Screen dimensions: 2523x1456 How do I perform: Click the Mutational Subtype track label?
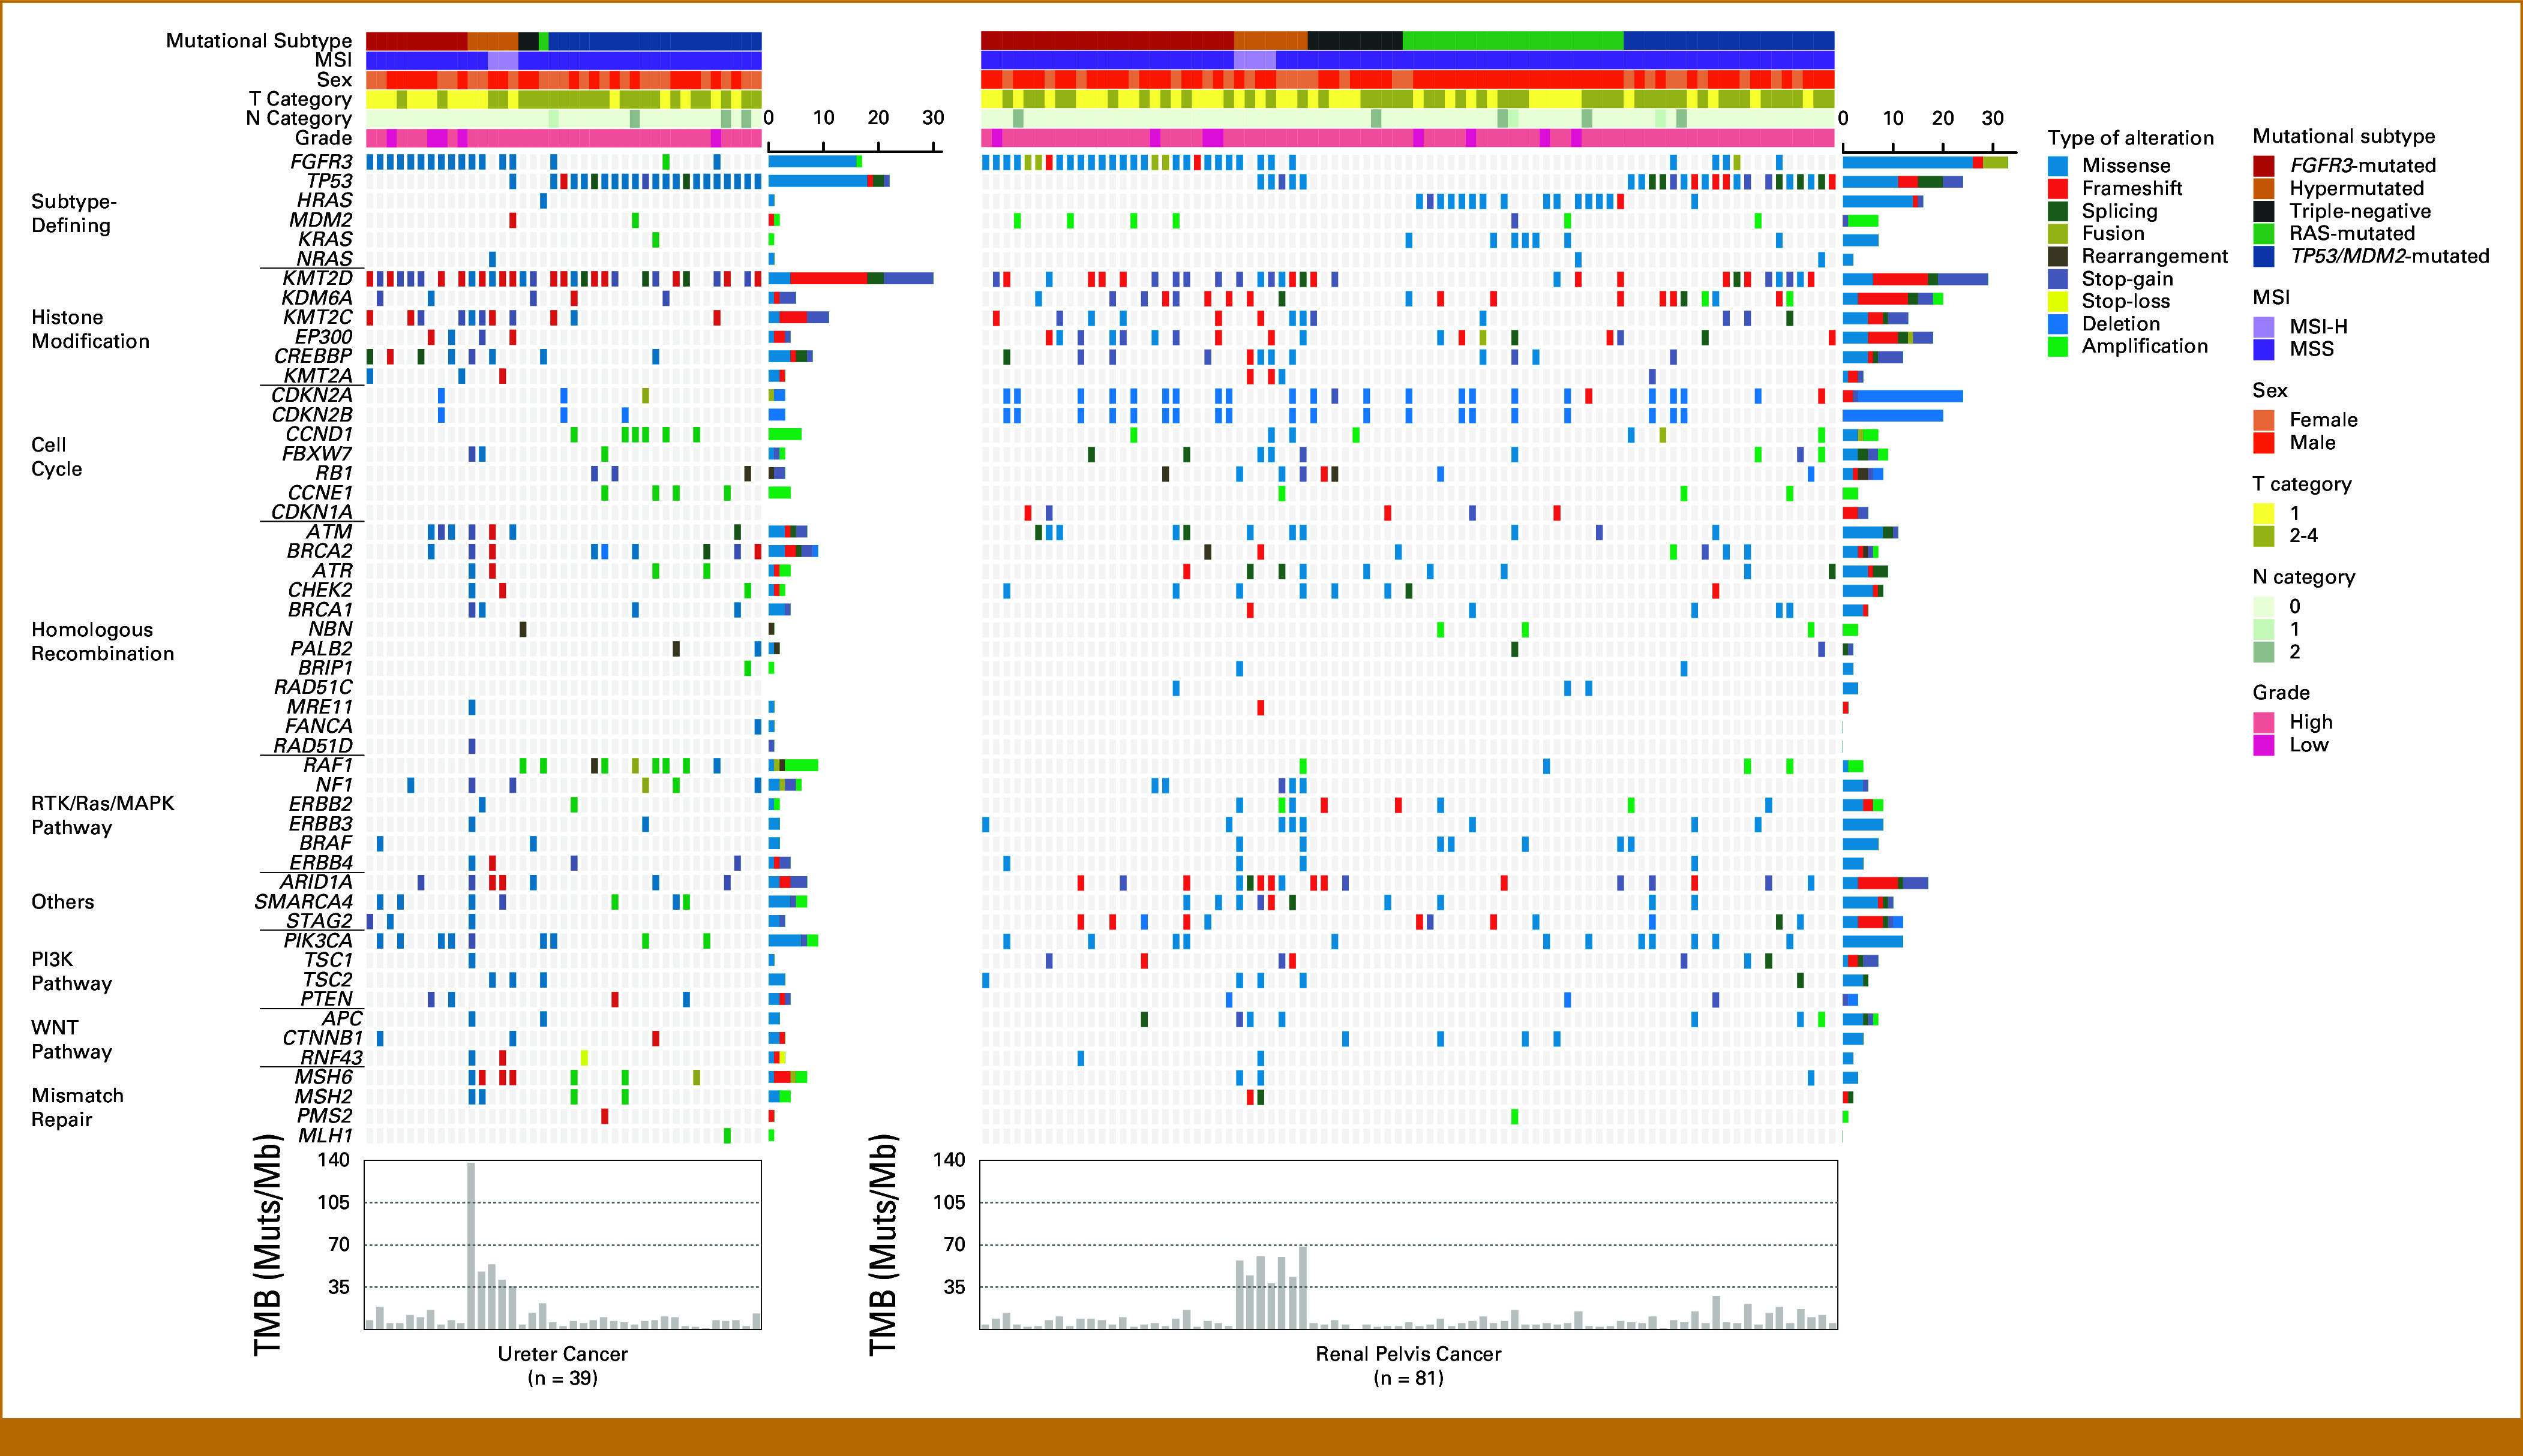[258, 41]
